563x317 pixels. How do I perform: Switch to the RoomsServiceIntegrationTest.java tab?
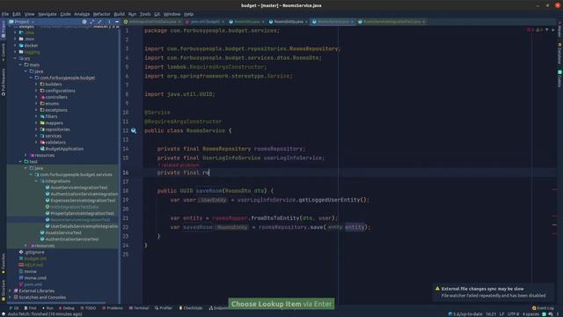(x=391, y=21)
